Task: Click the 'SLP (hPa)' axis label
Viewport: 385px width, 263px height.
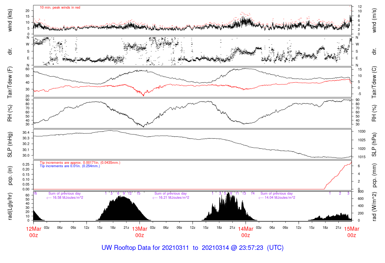Action: pos(374,145)
